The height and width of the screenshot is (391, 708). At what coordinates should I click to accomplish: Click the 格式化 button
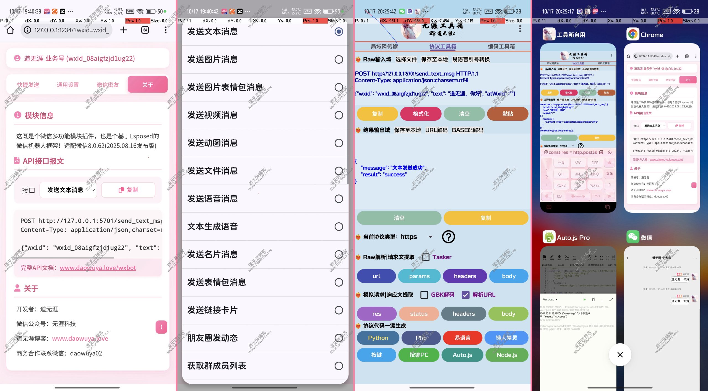[x=421, y=114]
